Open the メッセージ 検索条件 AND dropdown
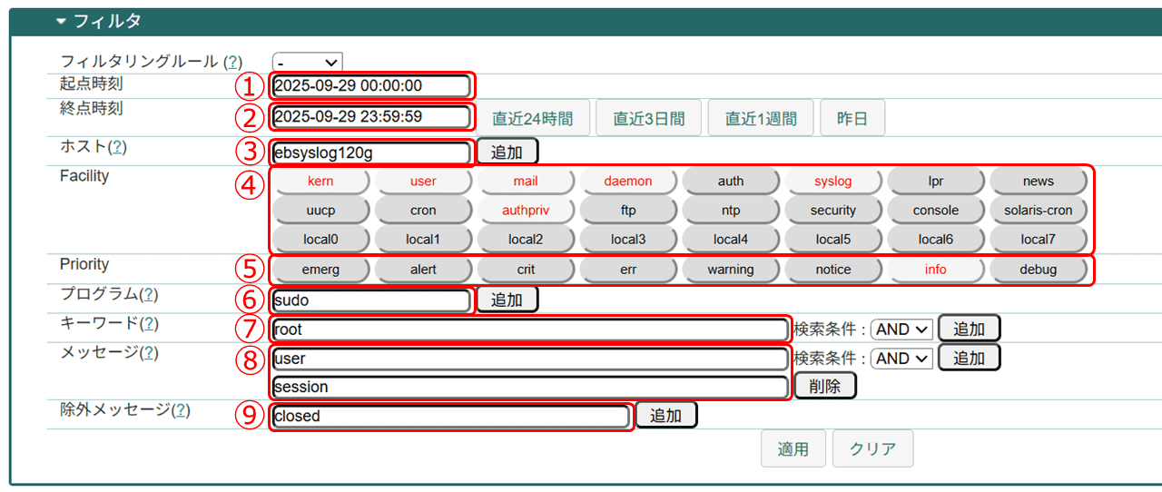Image resolution: width=1162 pixels, height=492 pixels. click(x=901, y=359)
